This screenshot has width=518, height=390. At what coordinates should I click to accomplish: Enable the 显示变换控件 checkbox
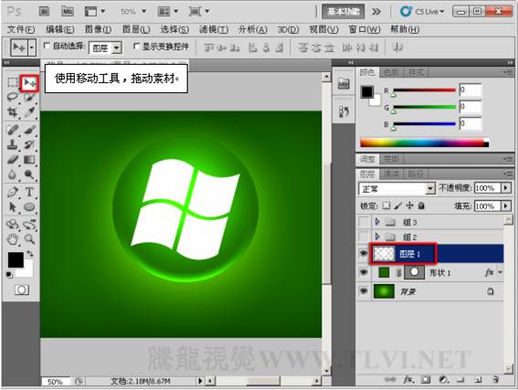click(x=136, y=47)
